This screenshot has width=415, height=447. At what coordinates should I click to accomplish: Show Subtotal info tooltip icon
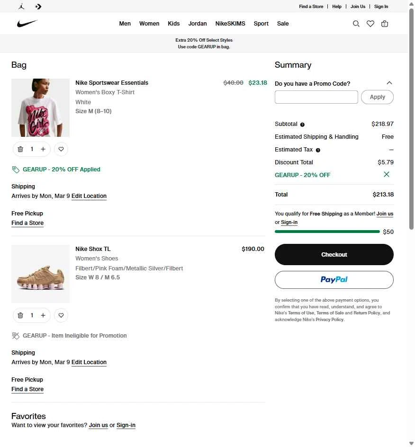[x=302, y=125]
